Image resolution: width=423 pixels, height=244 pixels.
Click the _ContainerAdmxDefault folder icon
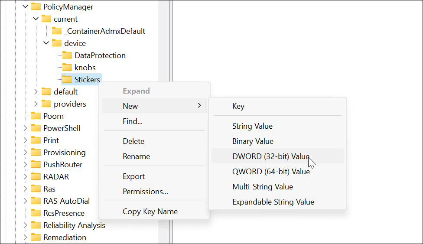pos(56,31)
